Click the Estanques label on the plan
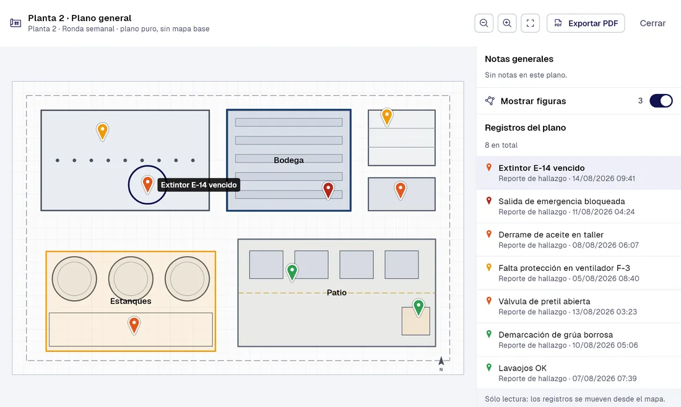Viewport: 681px width, 407px height. pyautogui.click(x=131, y=301)
